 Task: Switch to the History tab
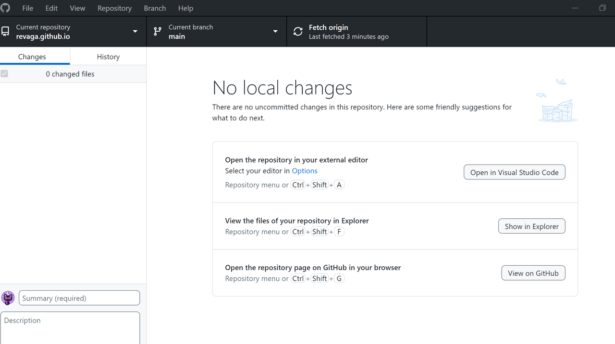[108, 57]
